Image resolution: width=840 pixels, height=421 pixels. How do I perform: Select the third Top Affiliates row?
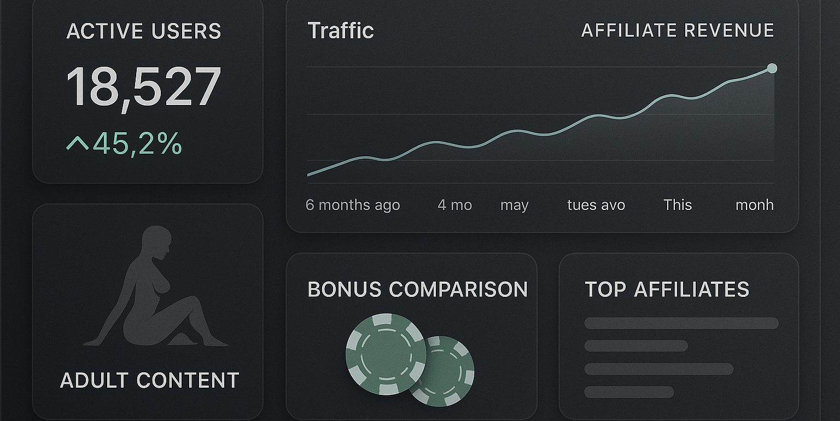point(658,369)
